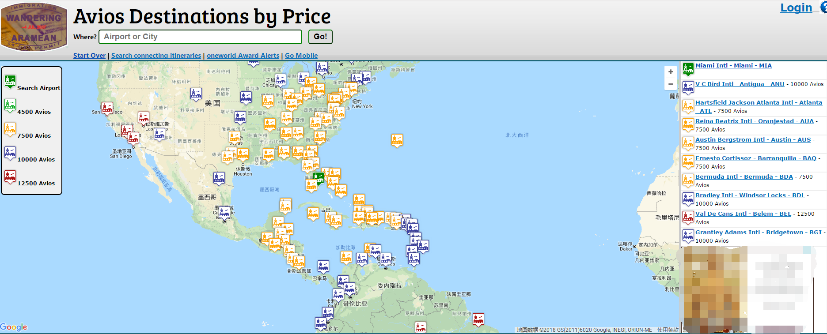Open the Start Over link
Screen dimensions: 827x334
click(x=89, y=56)
